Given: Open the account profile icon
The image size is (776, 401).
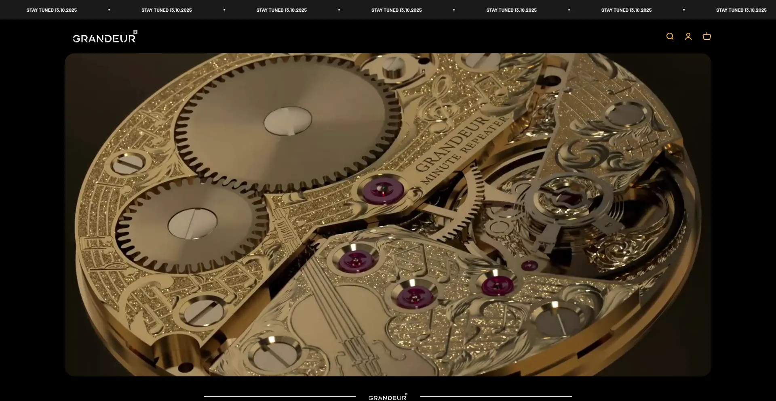Looking at the screenshot, I should click(x=688, y=36).
